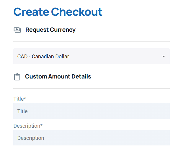Click empty area of the currency select box
The height and width of the screenshot is (149, 178).
click(x=114, y=56)
